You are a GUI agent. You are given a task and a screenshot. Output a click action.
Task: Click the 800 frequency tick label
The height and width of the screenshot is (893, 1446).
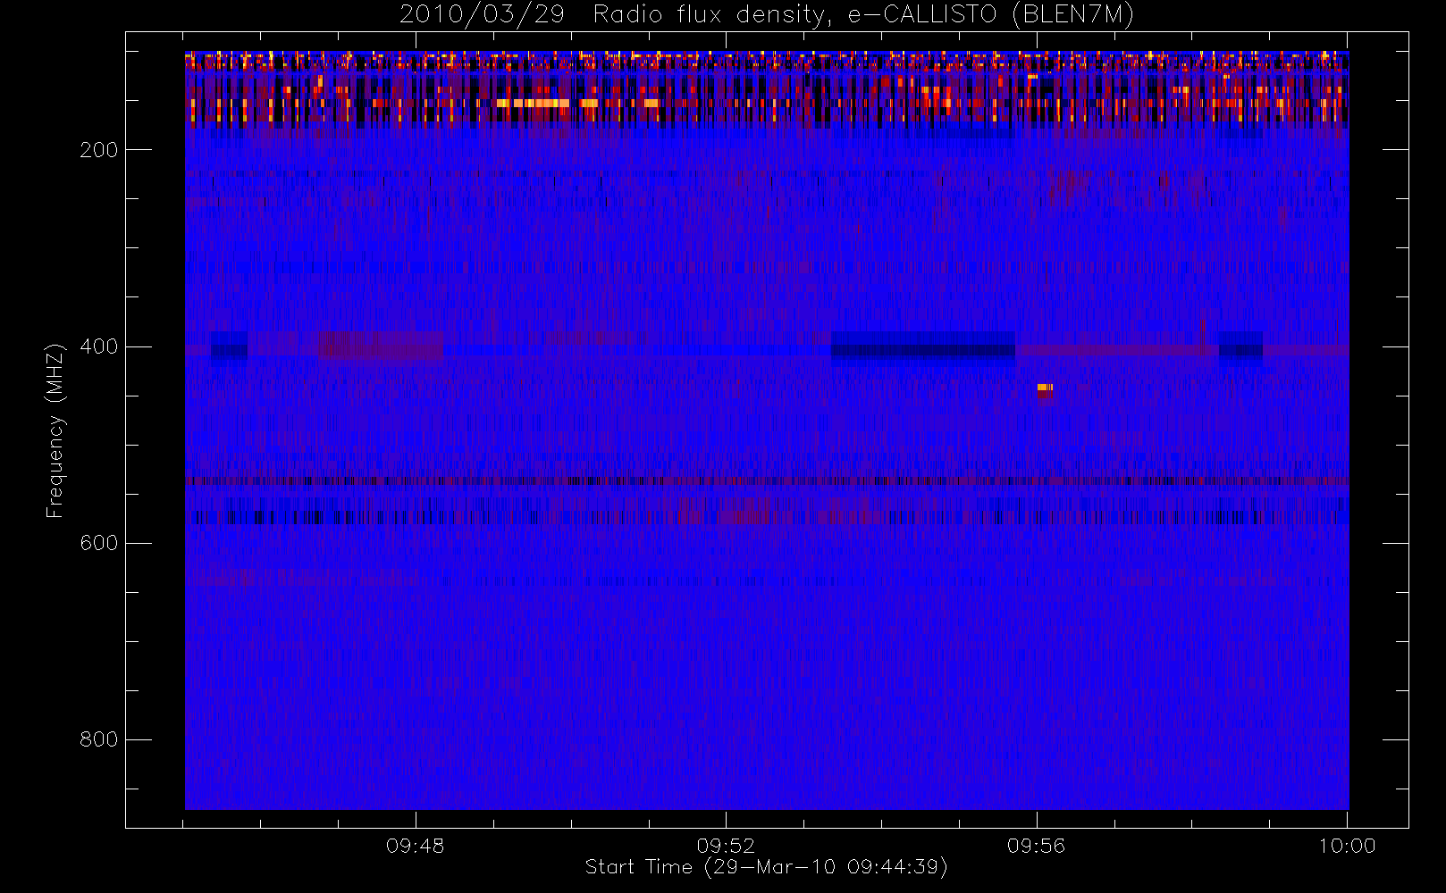98,739
